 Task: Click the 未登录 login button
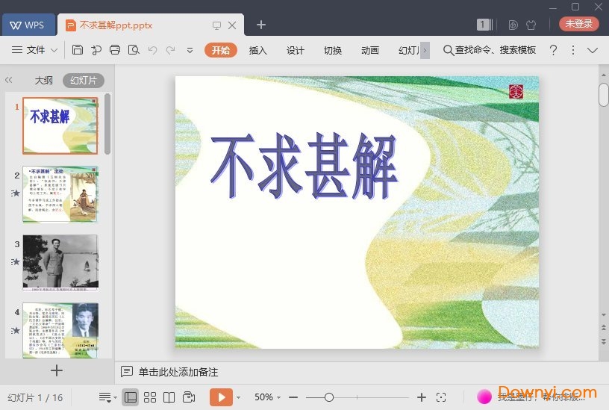click(x=578, y=24)
